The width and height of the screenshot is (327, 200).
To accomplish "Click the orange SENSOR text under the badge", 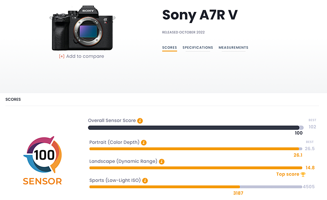I will (42, 181).
